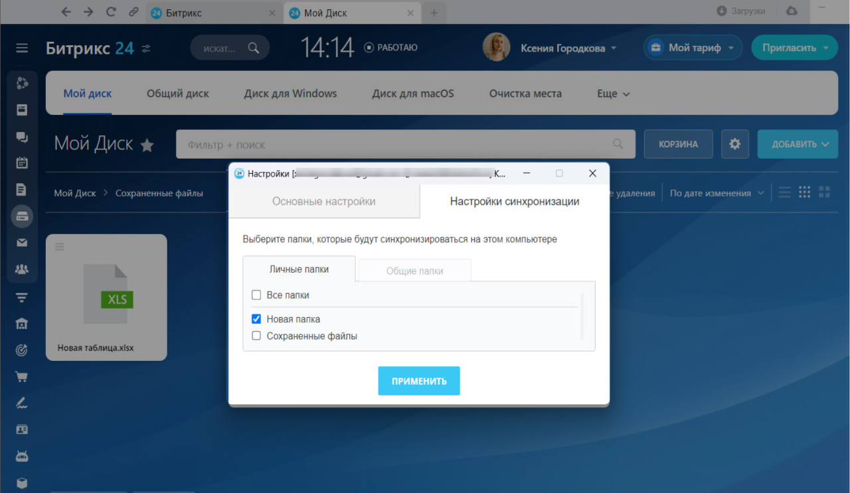Open По дате изменения sort dropdown
Image resolution: width=850 pixels, height=493 pixels.
[717, 193]
